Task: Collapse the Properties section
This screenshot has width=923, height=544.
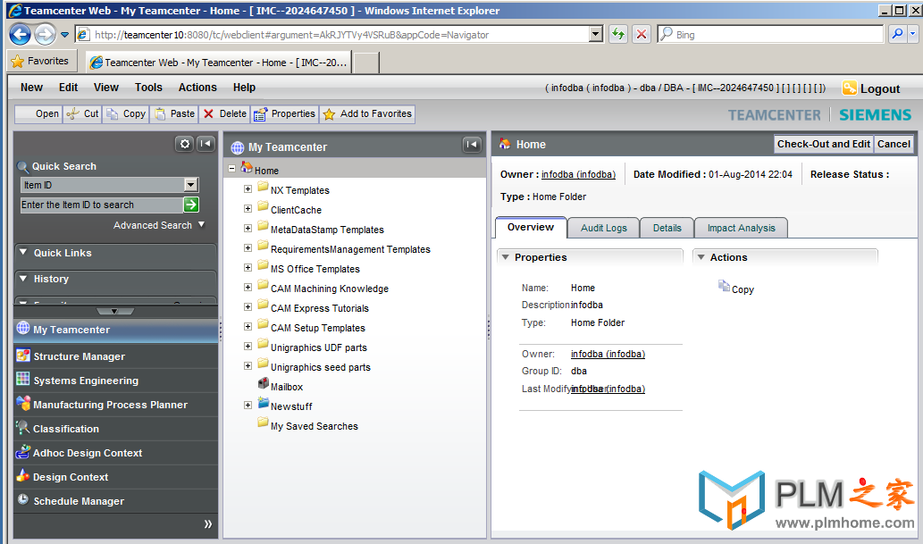Action: click(505, 257)
